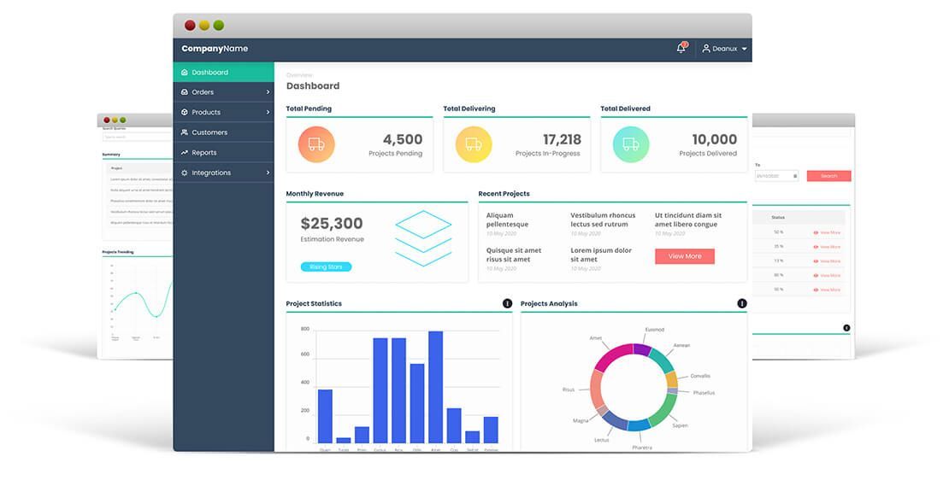Open the Project Statistics info icon
This screenshot has height=492, width=949.
[507, 303]
